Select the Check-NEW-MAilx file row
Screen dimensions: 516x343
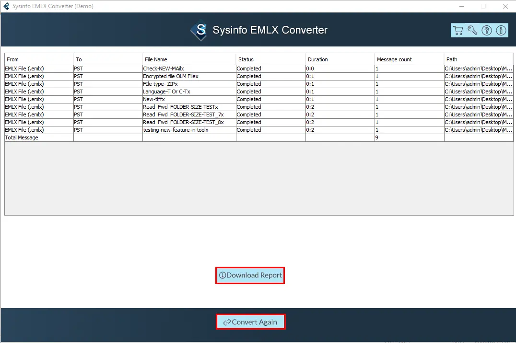tap(163, 69)
